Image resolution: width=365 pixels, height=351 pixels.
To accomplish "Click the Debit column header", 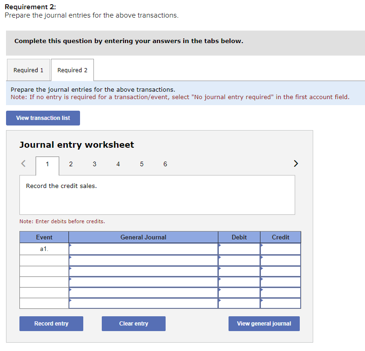I will (x=239, y=237).
